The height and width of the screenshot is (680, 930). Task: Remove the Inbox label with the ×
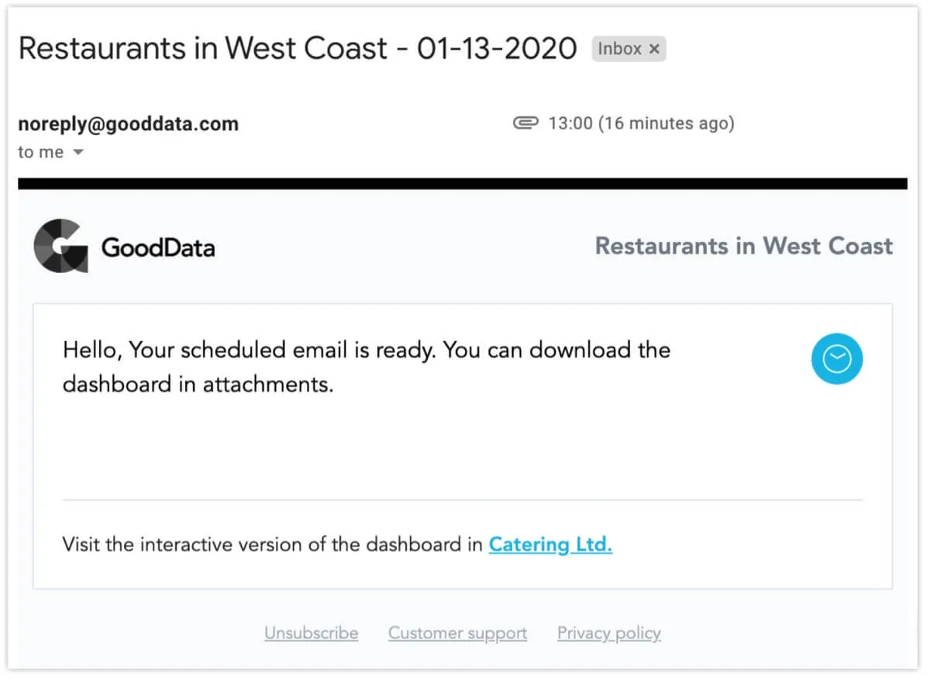[x=654, y=49]
